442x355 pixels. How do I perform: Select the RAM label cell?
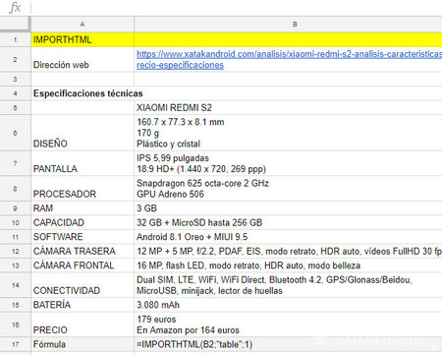(83, 208)
